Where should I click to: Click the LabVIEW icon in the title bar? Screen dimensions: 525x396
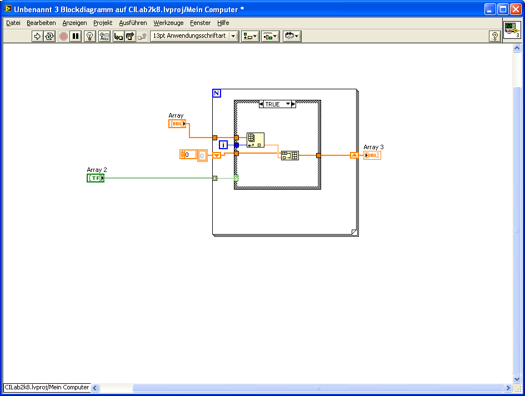click(8, 9)
